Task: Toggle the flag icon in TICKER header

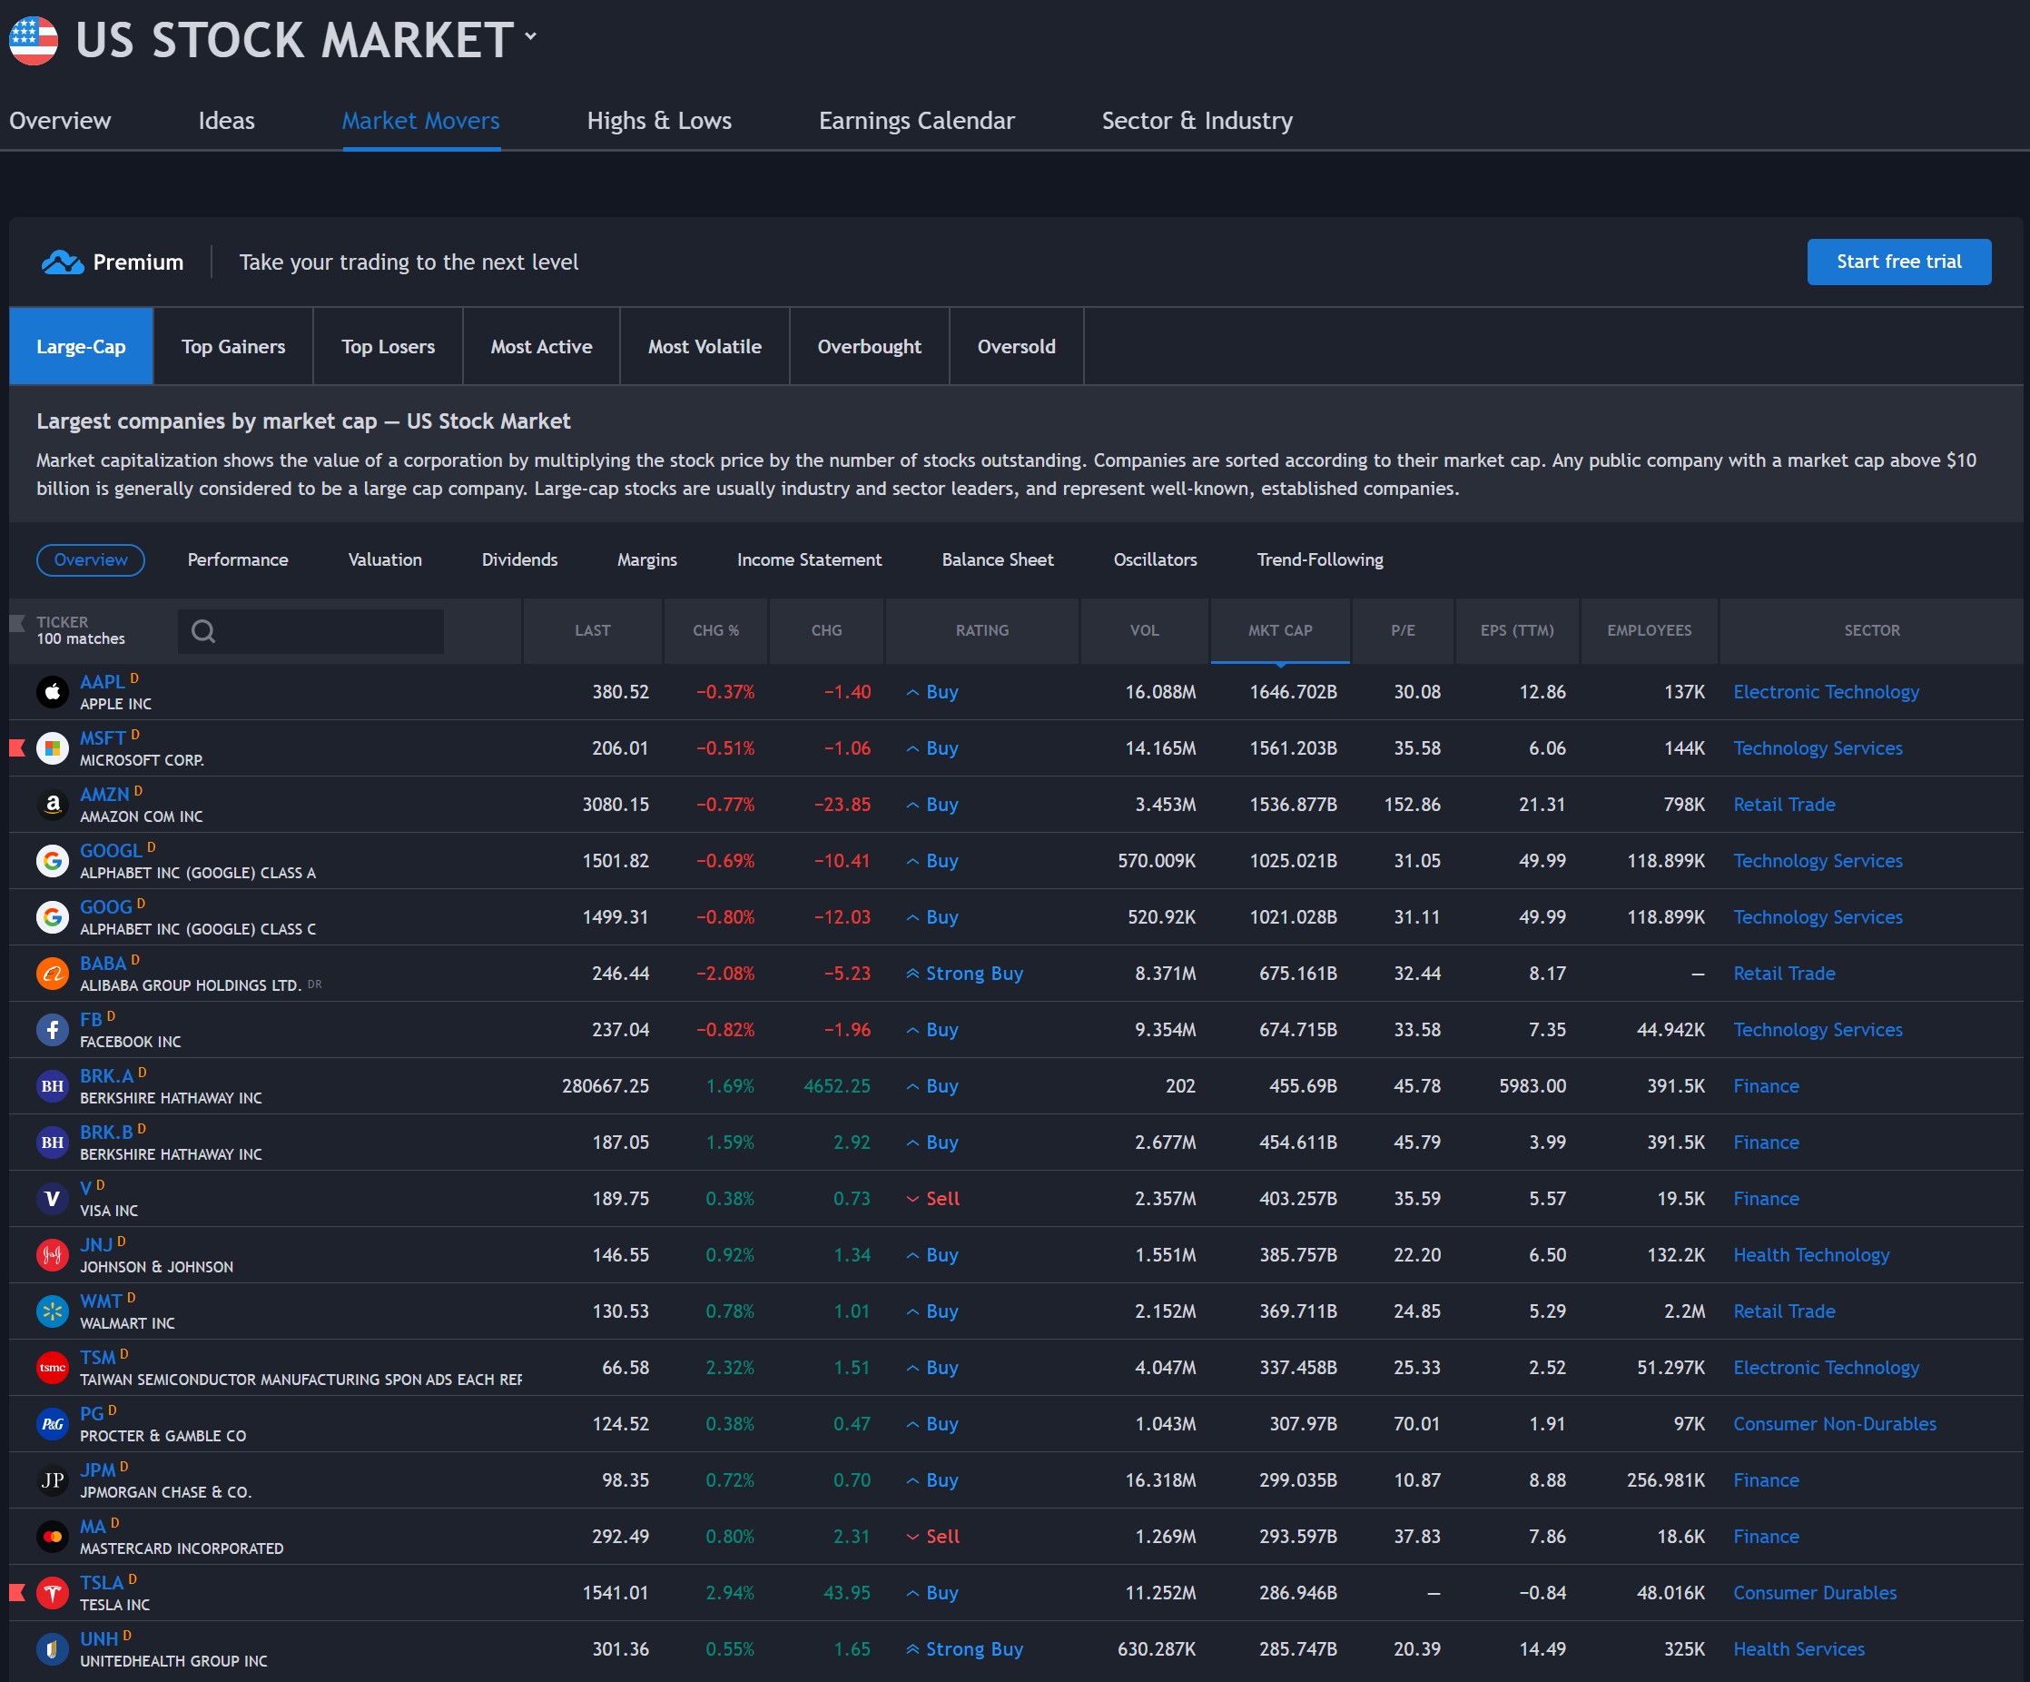Action: (16, 623)
